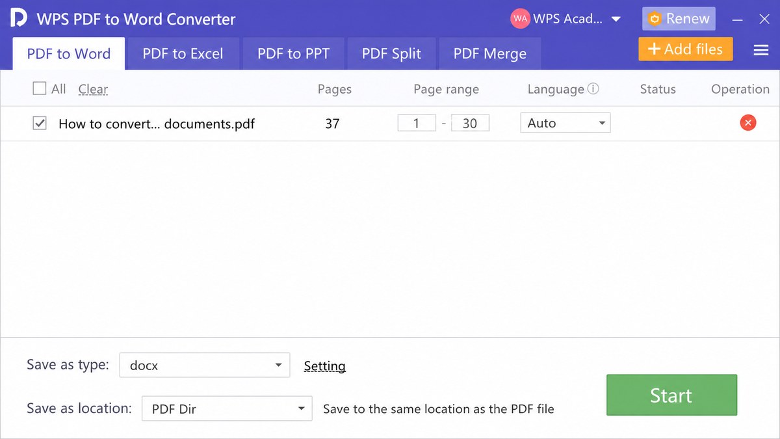Open the WA account avatar
The image size is (780, 439).
520,19
